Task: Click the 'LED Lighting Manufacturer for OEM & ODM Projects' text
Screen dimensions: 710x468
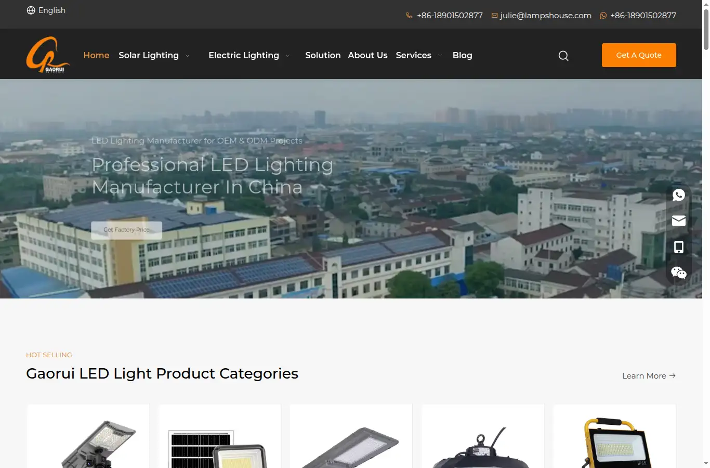Action: [197, 140]
